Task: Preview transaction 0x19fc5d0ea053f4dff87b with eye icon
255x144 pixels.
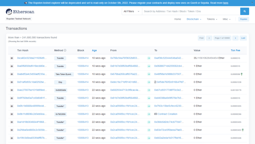Action: point(12,138)
